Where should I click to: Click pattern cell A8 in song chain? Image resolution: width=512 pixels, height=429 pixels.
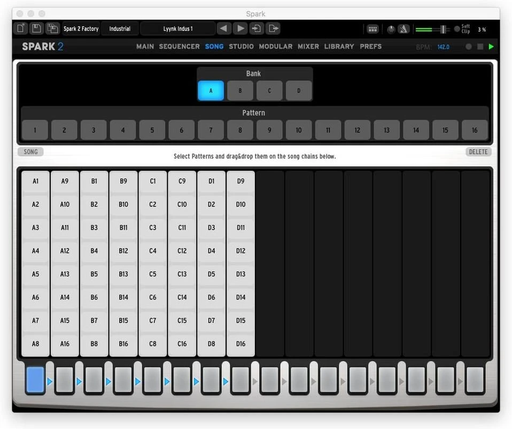pyautogui.click(x=36, y=344)
